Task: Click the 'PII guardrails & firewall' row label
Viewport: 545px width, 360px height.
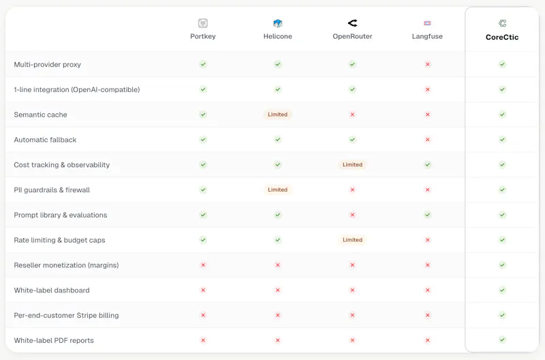Action: tap(52, 190)
